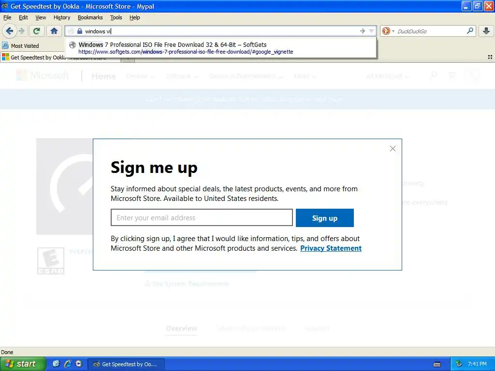Open the Tools menu
This screenshot has height=371, width=495.
pos(116,17)
